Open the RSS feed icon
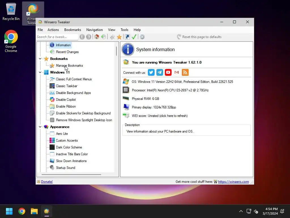 185,72
